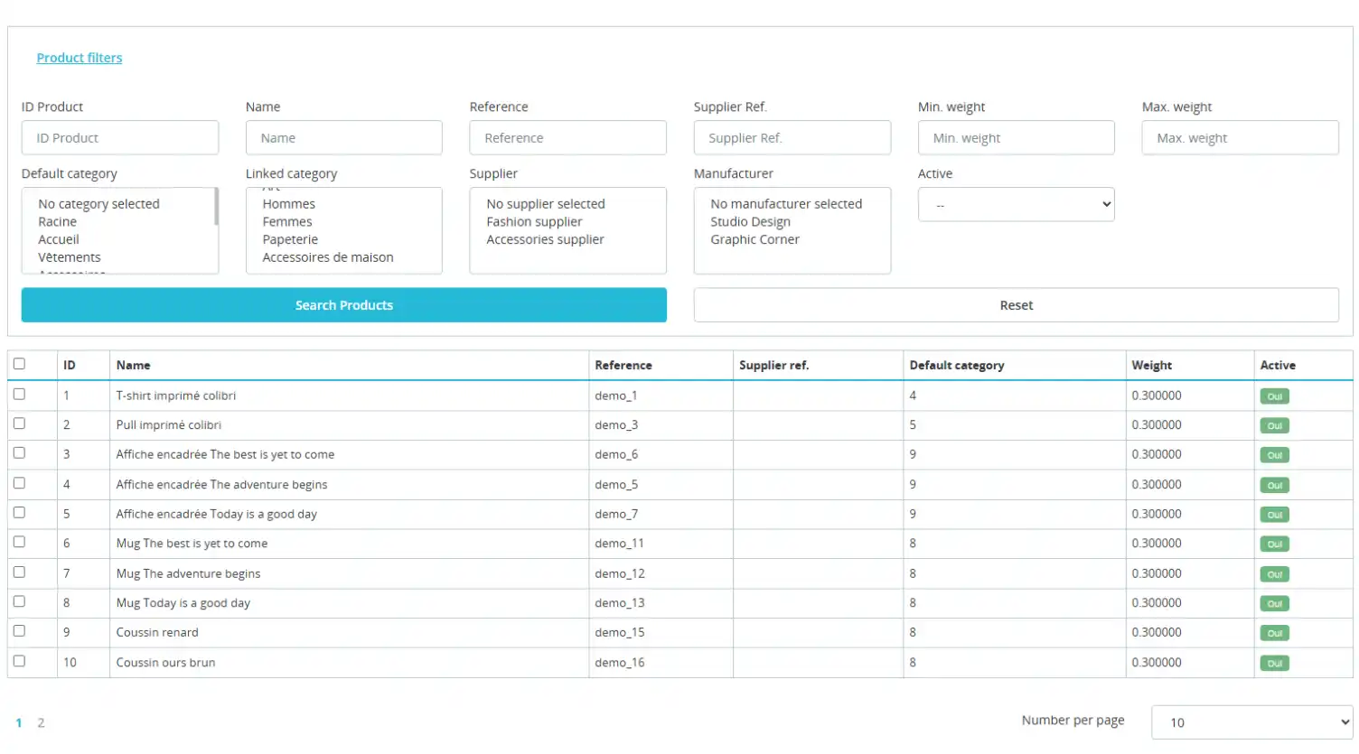Open the Number per page dropdown
The width and height of the screenshot is (1359, 754).
(x=1251, y=722)
